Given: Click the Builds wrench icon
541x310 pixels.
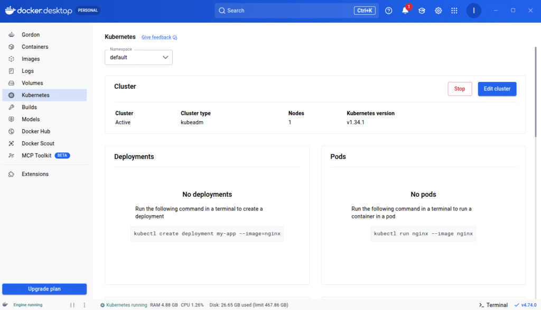Looking at the screenshot, I should (12, 107).
